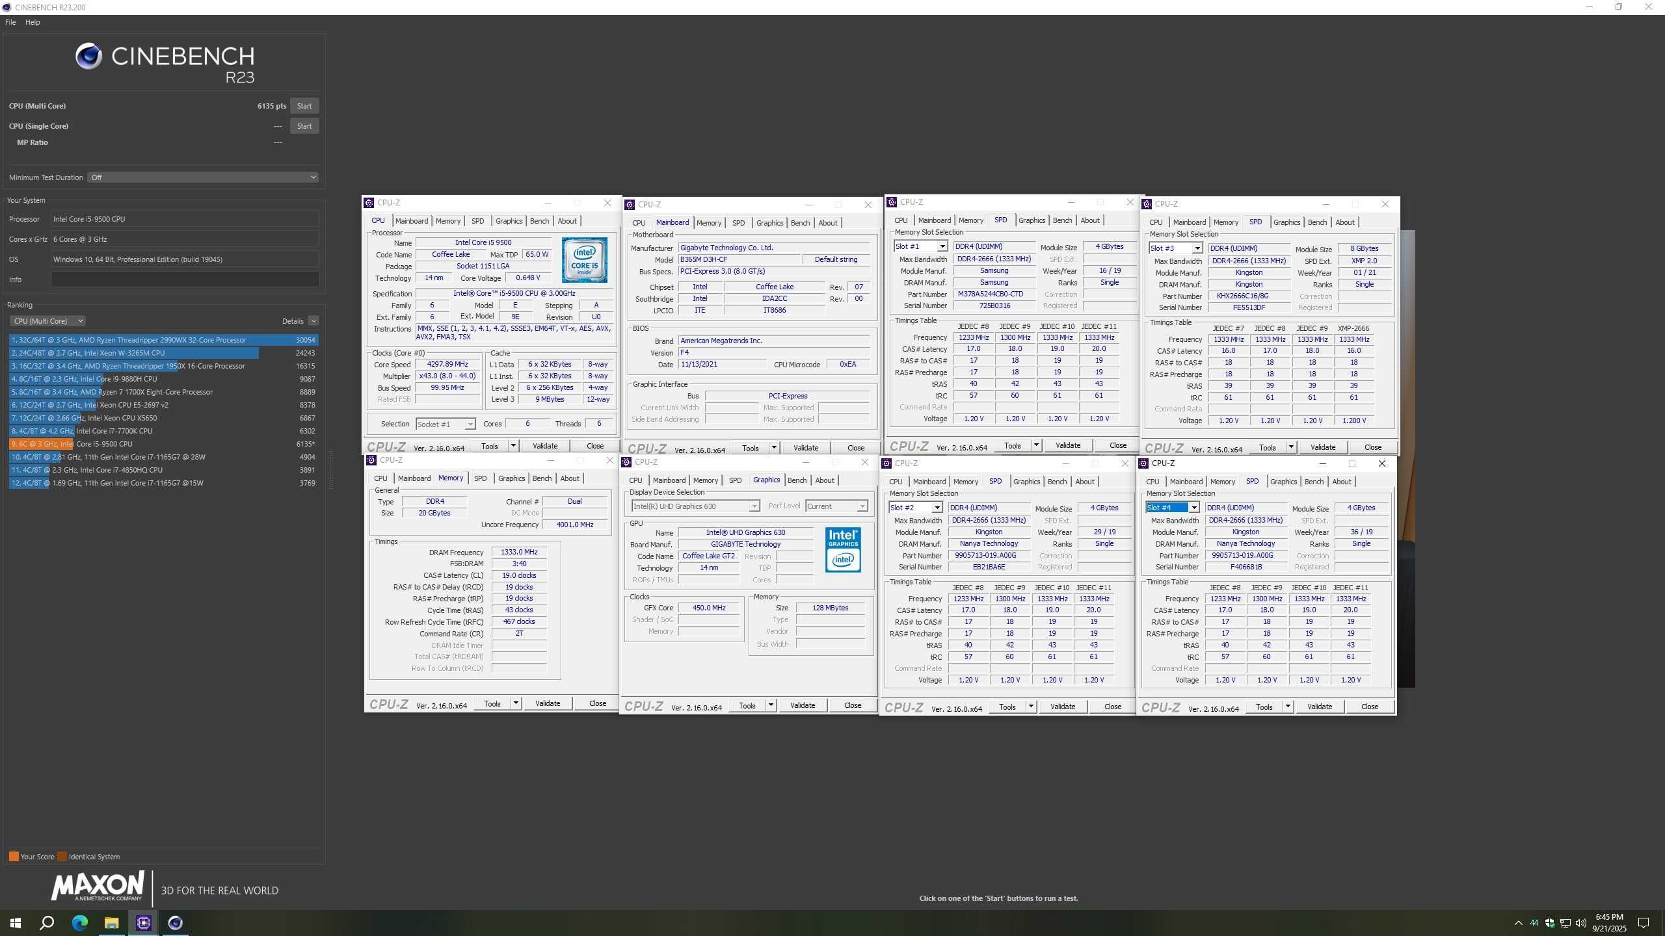Start the CPU Single Core test
The height and width of the screenshot is (936, 1665).
[x=304, y=126]
